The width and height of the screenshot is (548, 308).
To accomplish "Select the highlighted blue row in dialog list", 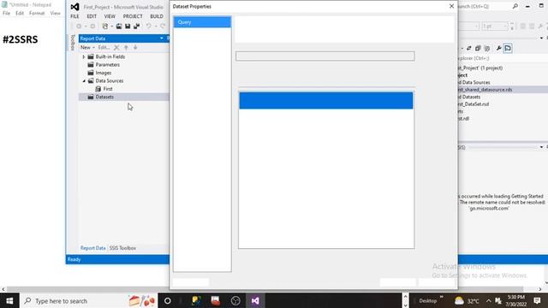I will pyautogui.click(x=325, y=101).
